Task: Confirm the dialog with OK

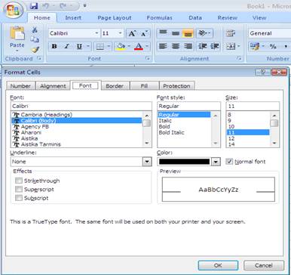Action: tap(218, 265)
